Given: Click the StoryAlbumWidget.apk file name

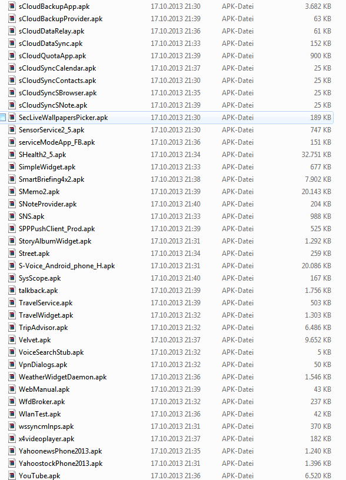Looking at the screenshot, I should (x=55, y=241).
